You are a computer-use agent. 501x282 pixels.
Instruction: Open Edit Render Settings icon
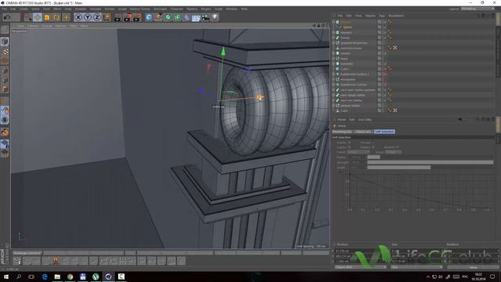pos(138,17)
